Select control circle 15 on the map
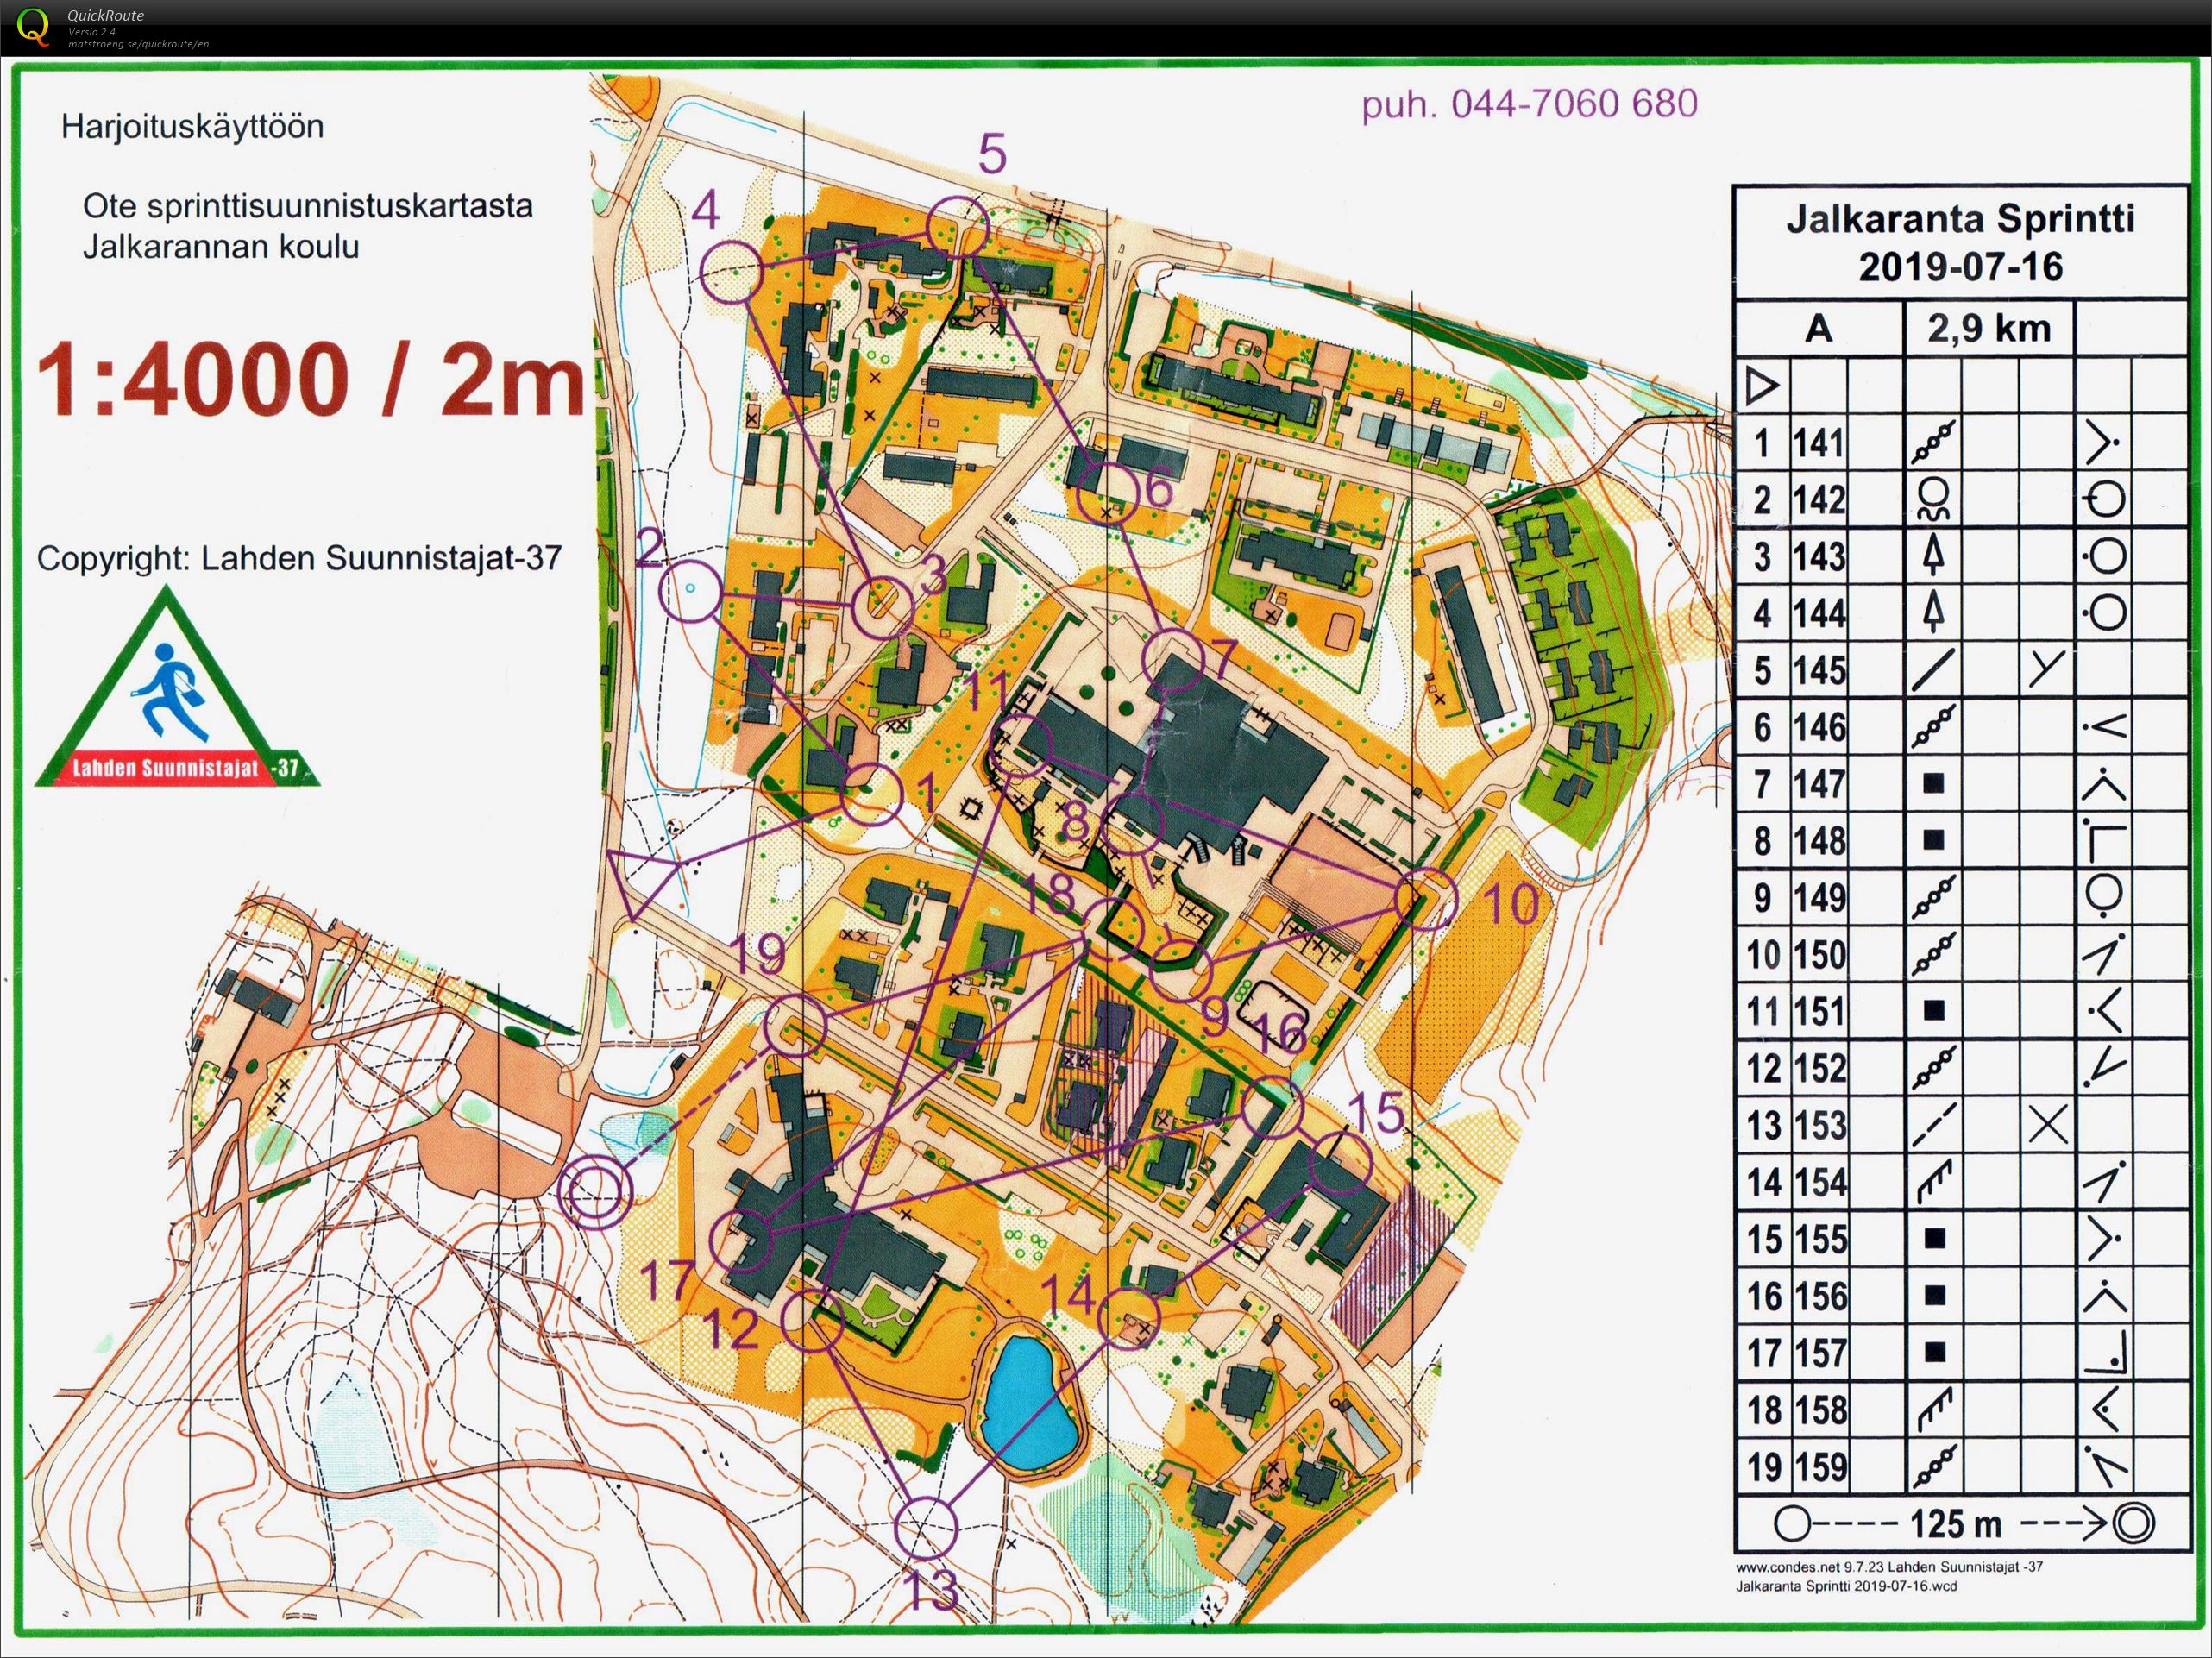Screen dimensions: 2212x1658 click(1339, 1163)
